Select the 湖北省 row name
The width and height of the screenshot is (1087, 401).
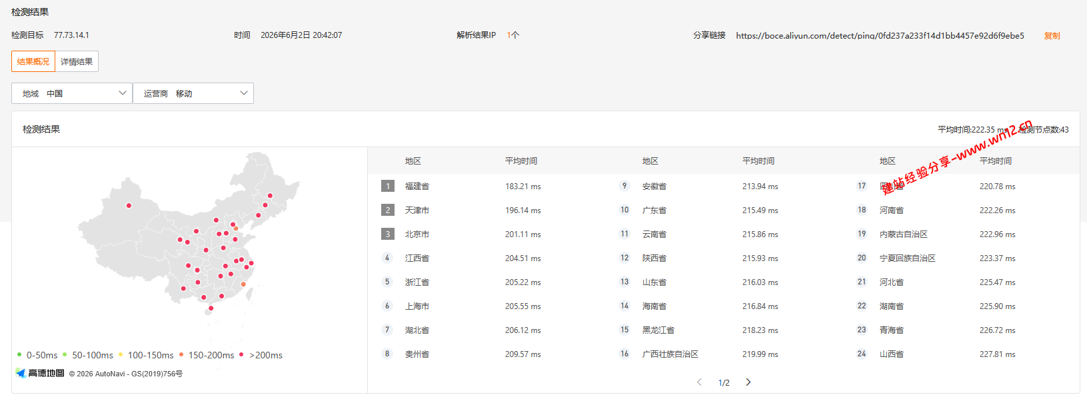point(417,330)
